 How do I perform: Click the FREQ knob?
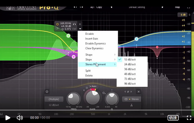[x=74, y=99]
